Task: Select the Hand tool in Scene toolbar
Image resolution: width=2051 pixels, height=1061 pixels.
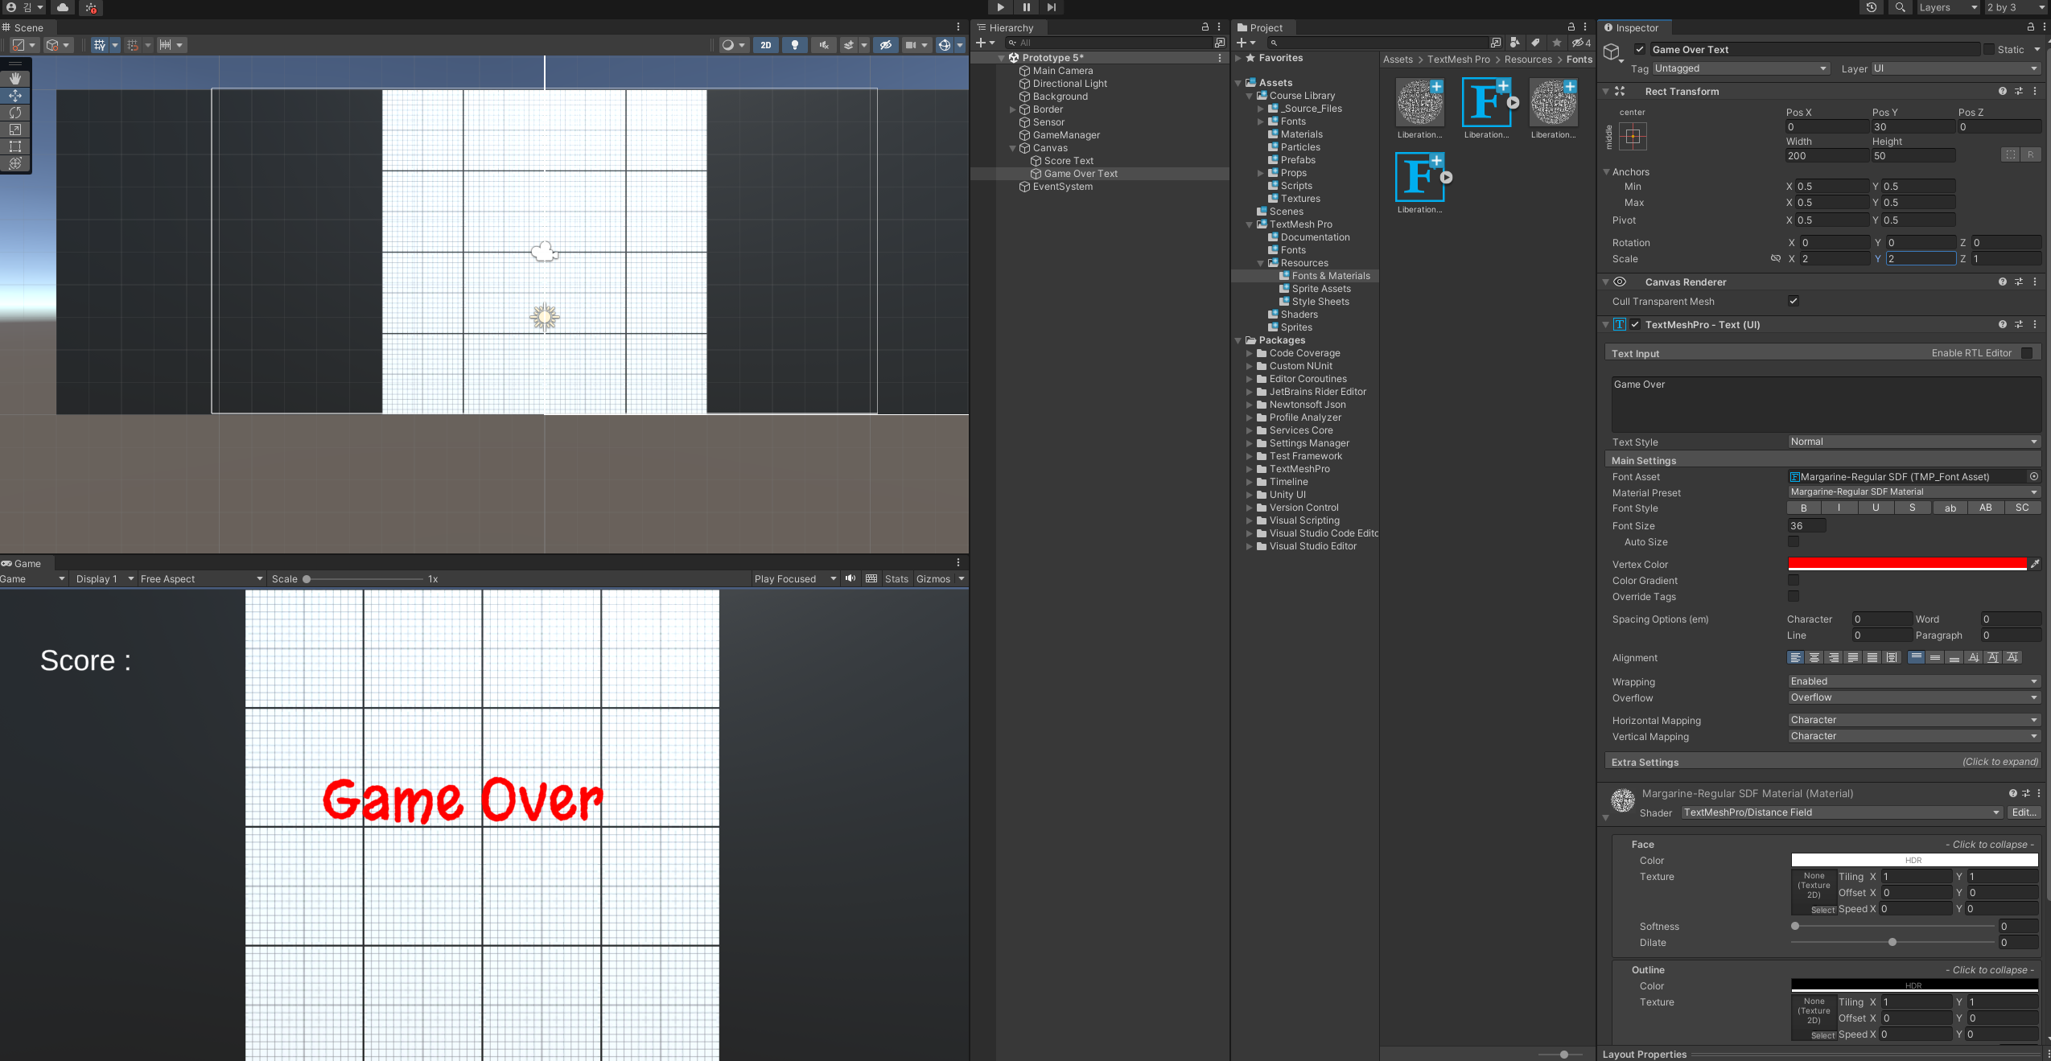Action: point(15,79)
